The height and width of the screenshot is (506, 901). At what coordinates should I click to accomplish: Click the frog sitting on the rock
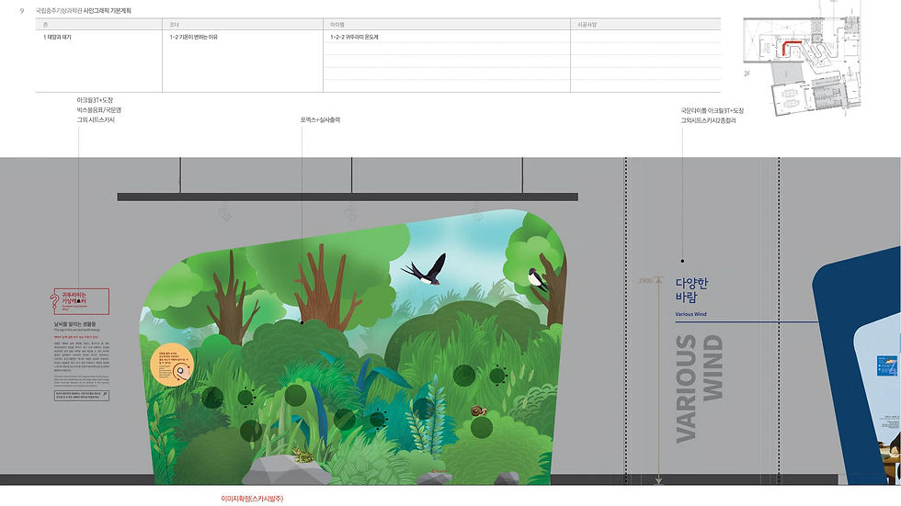[302, 455]
